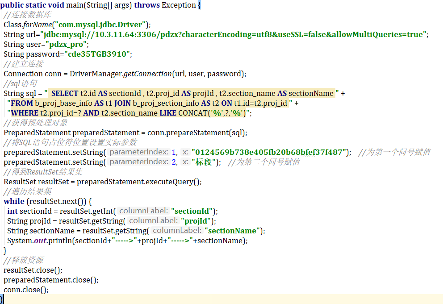Click 'out' in System.out.println
Viewport: 443px width, 307px height.
coord(40,241)
